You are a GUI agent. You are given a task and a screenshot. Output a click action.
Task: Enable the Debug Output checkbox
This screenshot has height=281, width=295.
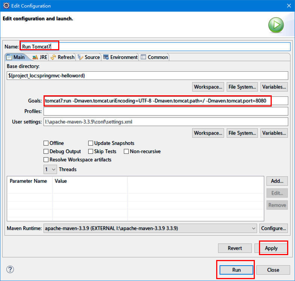(x=46, y=152)
